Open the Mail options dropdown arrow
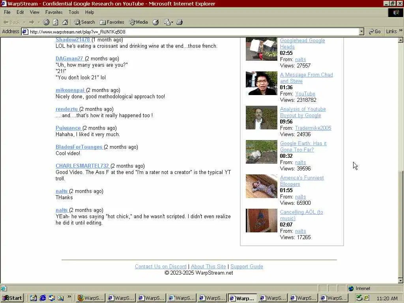The image size is (404, 303). pyautogui.click(x=172, y=22)
